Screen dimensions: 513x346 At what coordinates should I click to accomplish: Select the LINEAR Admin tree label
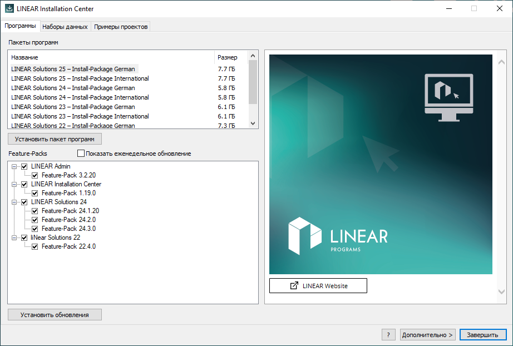point(51,166)
